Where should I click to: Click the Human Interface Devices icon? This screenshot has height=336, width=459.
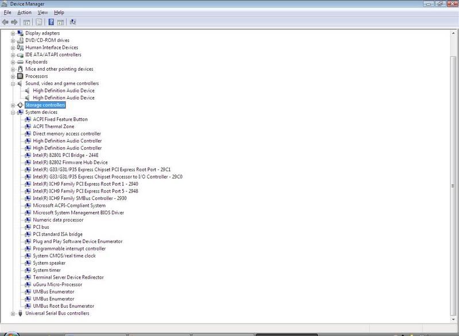point(20,48)
